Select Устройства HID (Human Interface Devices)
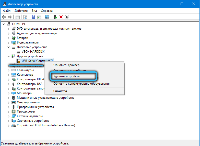 coord(46,125)
